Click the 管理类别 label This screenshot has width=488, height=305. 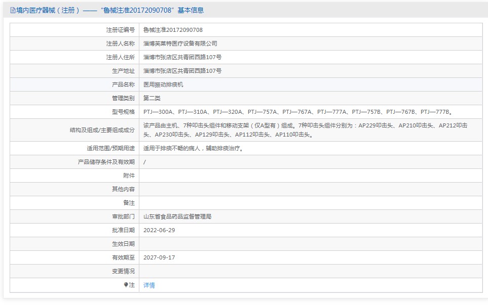tap(123, 98)
